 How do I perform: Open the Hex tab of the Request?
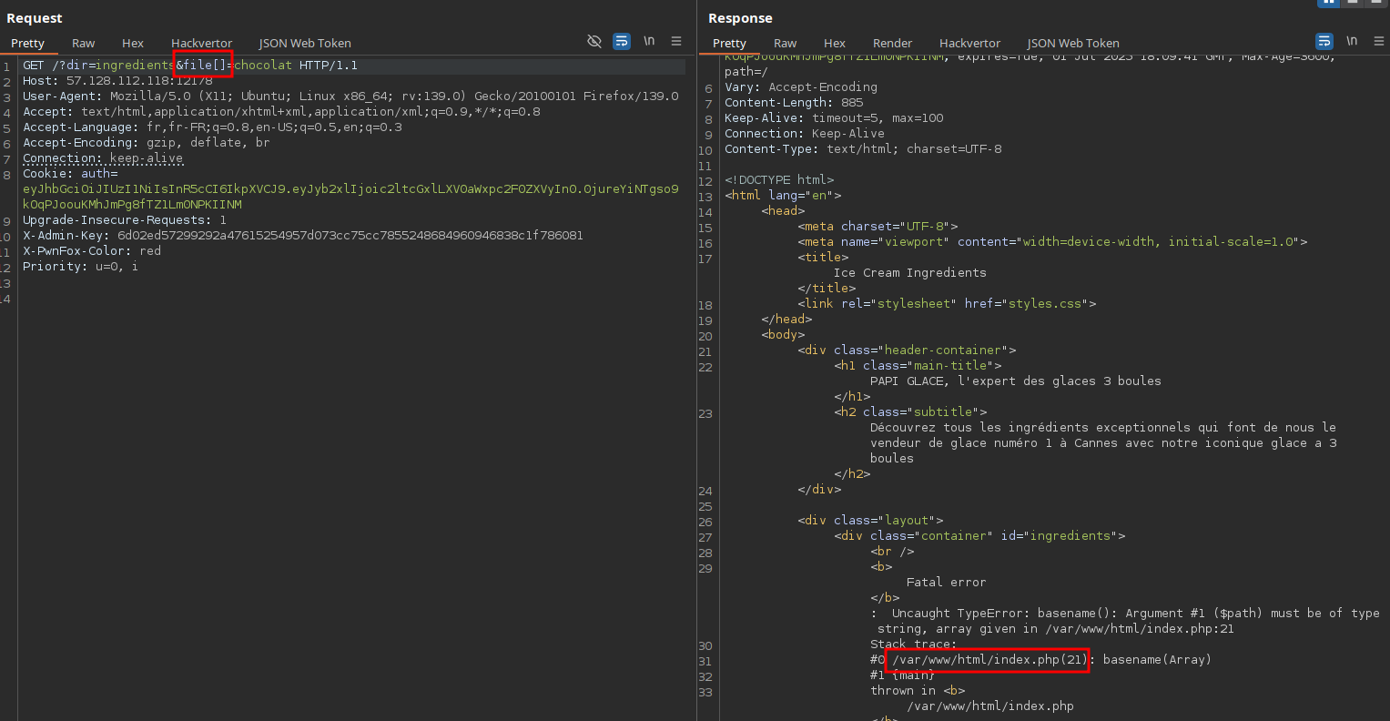tap(133, 43)
